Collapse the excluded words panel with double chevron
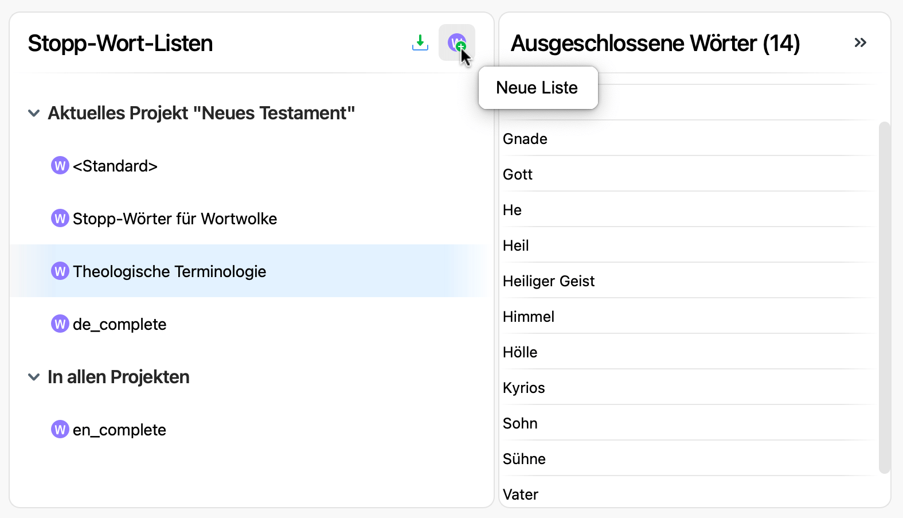This screenshot has width=903, height=518. [860, 42]
